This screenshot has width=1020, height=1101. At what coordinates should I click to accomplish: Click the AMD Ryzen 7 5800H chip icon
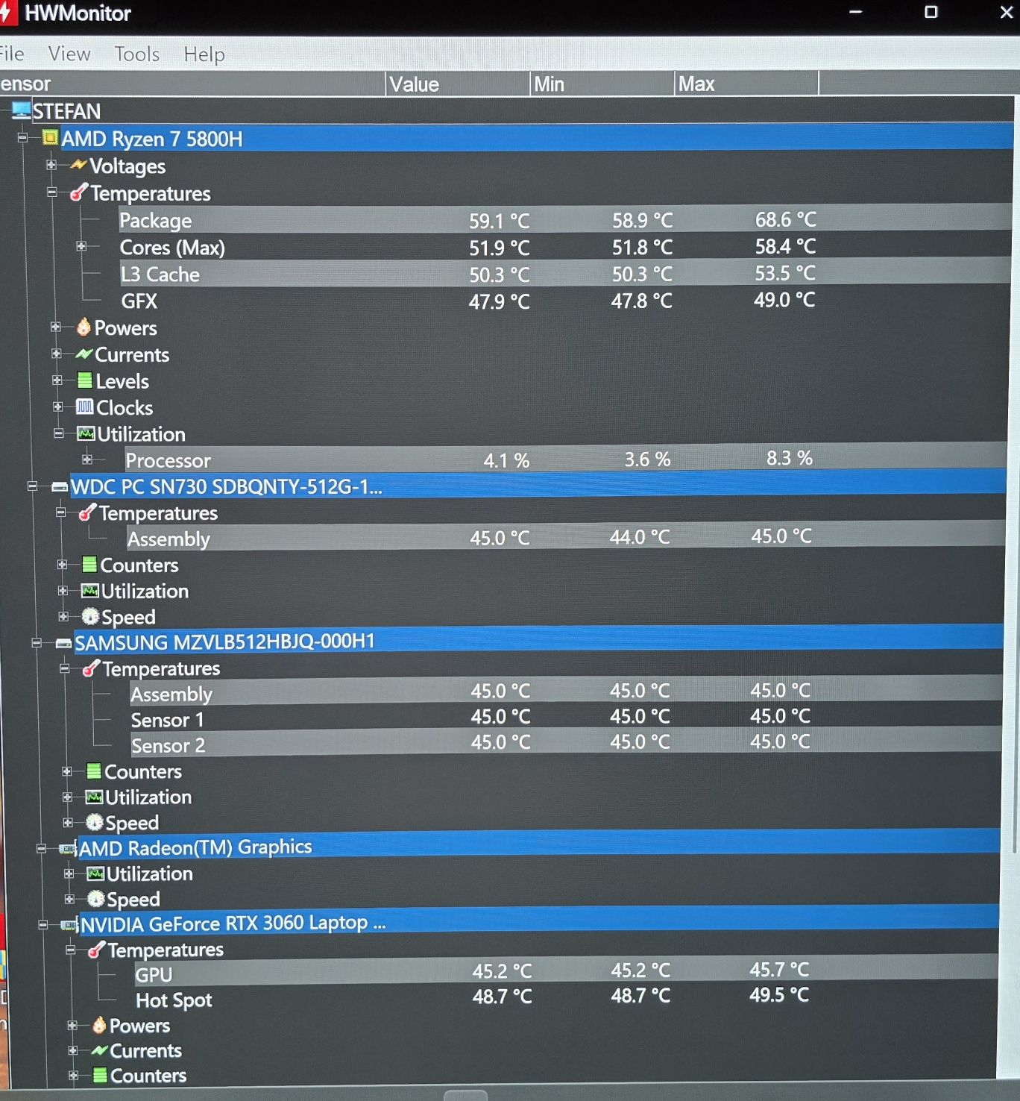click(51, 138)
